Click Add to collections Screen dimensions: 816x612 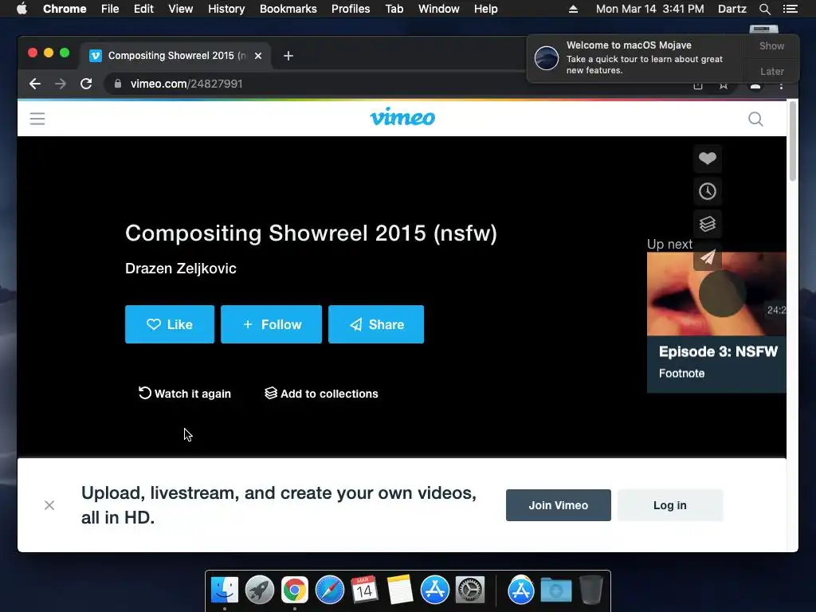pos(322,394)
